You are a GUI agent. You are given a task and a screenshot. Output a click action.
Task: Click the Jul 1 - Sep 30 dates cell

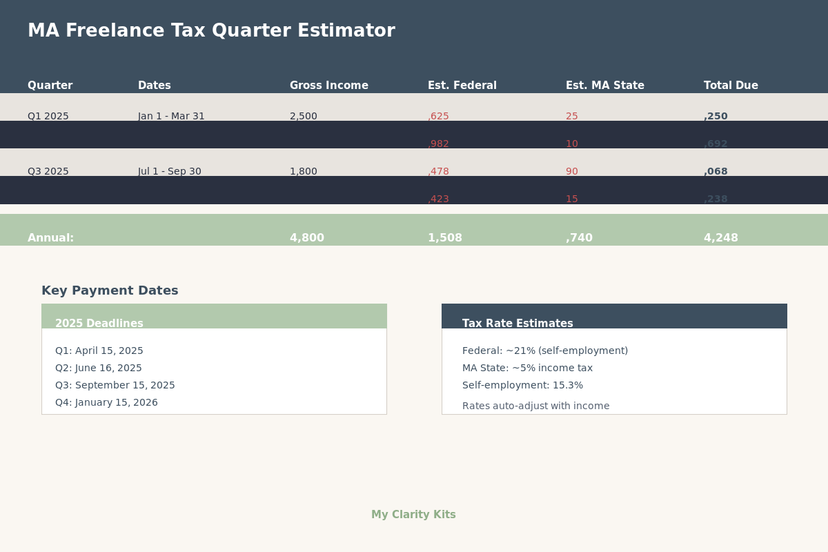(x=169, y=171)
